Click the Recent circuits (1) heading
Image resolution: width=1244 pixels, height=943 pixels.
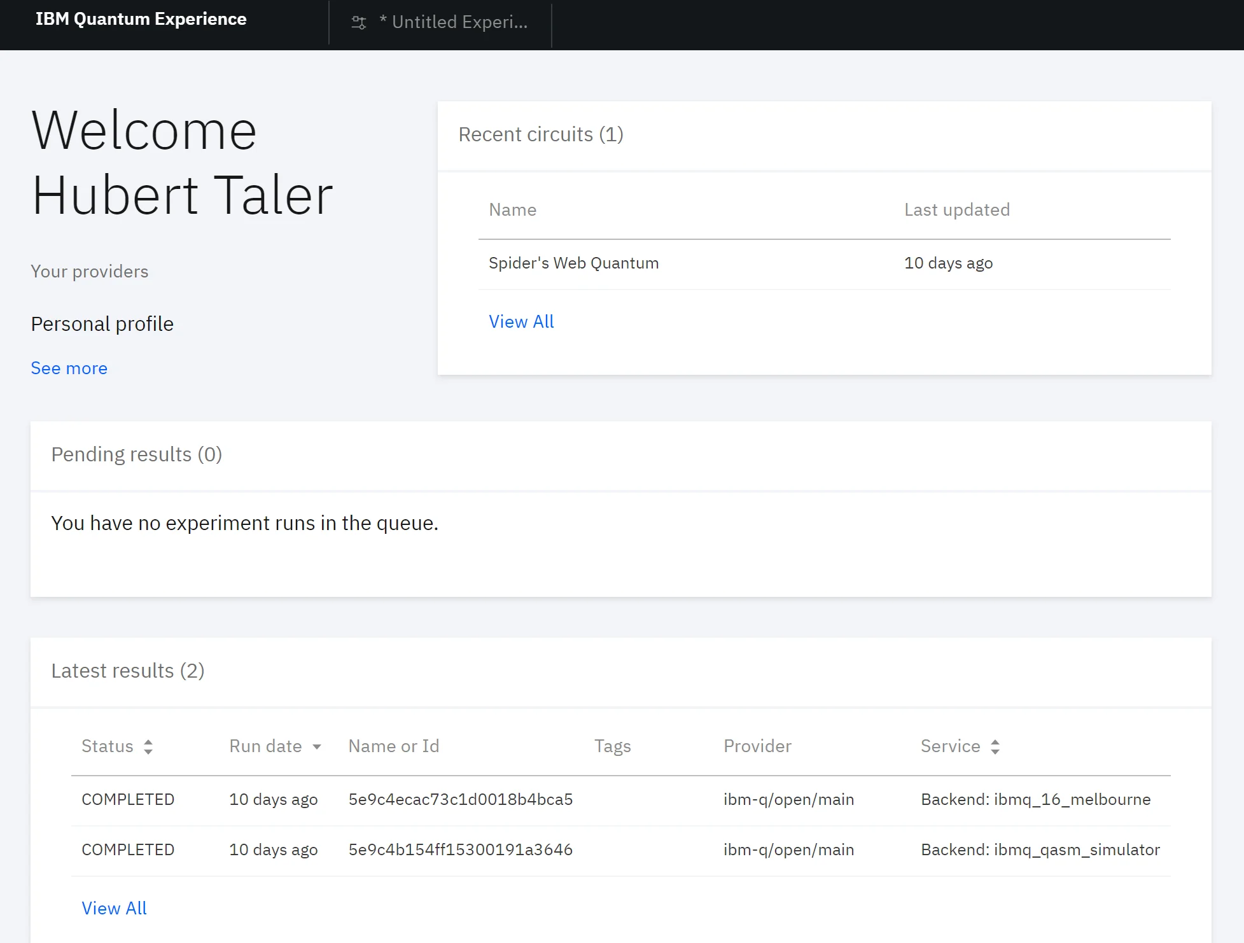(541, 135)
